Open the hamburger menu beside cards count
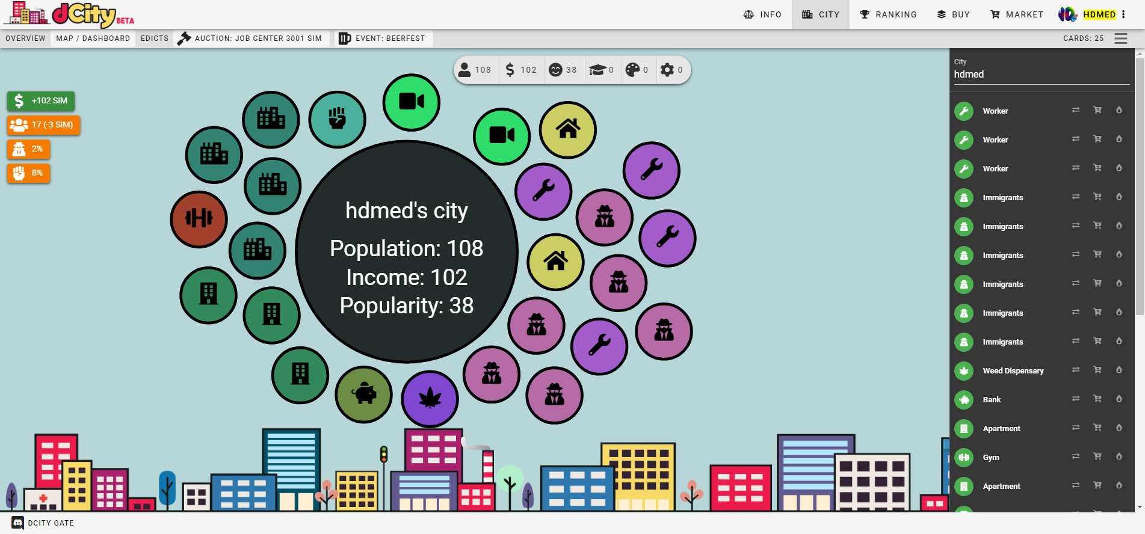Viewport: 1145px width, 534px height. pos(1121,38)
